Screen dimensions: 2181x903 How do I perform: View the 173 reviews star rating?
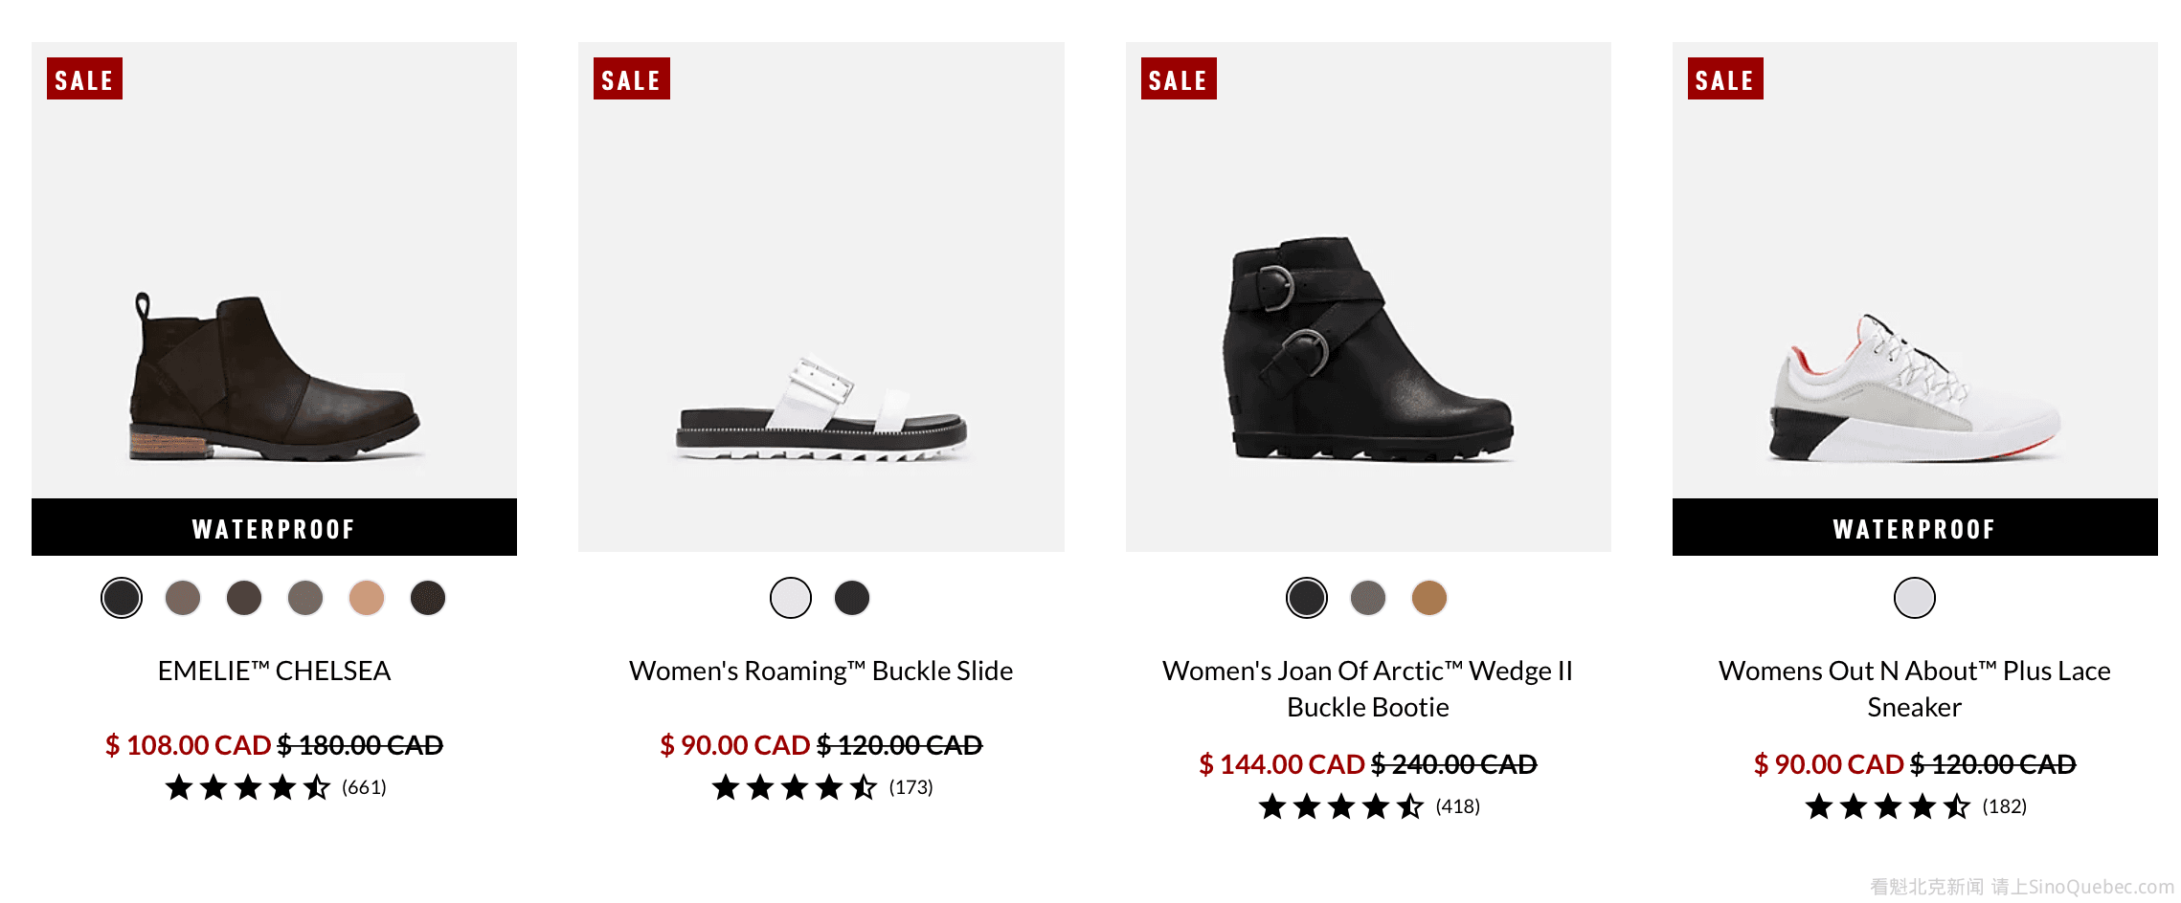(821, 787)
